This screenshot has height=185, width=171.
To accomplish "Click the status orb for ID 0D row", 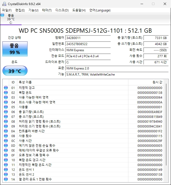I will [x=6, y=146].
